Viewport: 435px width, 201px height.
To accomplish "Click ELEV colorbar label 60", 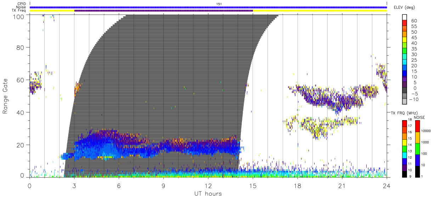I will point(414,21).
